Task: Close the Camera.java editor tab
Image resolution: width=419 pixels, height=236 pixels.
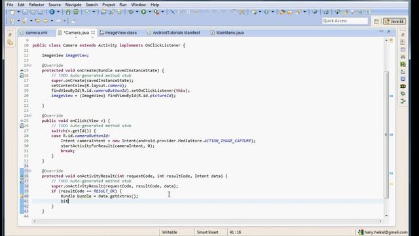Action: (x=93, y=32)
